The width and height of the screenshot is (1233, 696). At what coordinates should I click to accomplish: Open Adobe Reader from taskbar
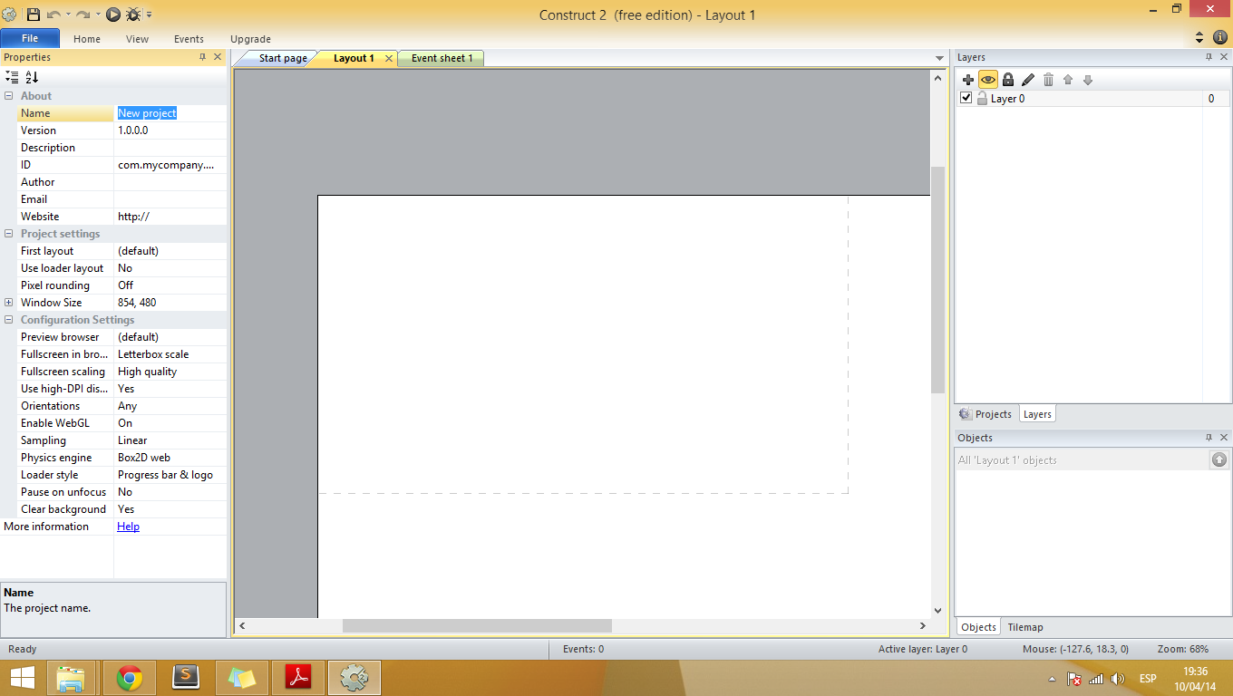(298, 678)
